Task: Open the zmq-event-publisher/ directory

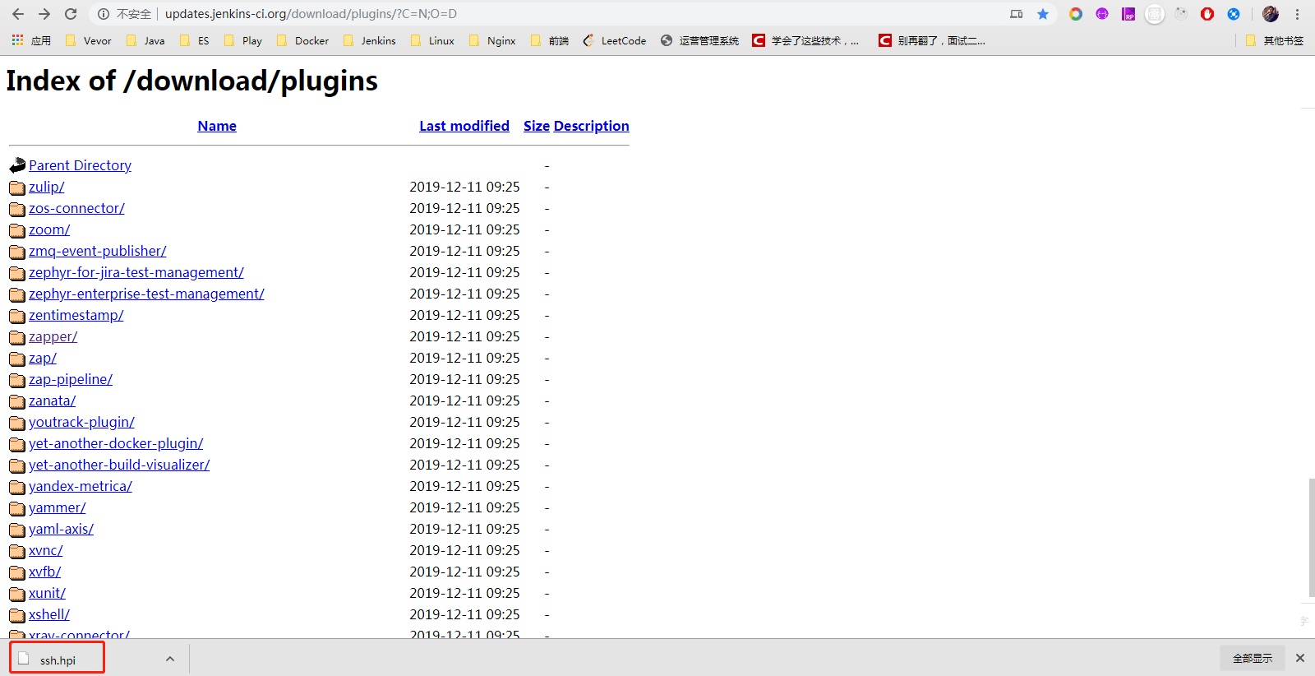Action: (97, 251)
